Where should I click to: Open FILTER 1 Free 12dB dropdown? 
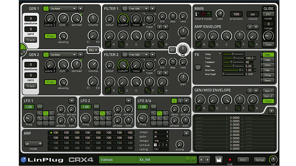[138, 8]
